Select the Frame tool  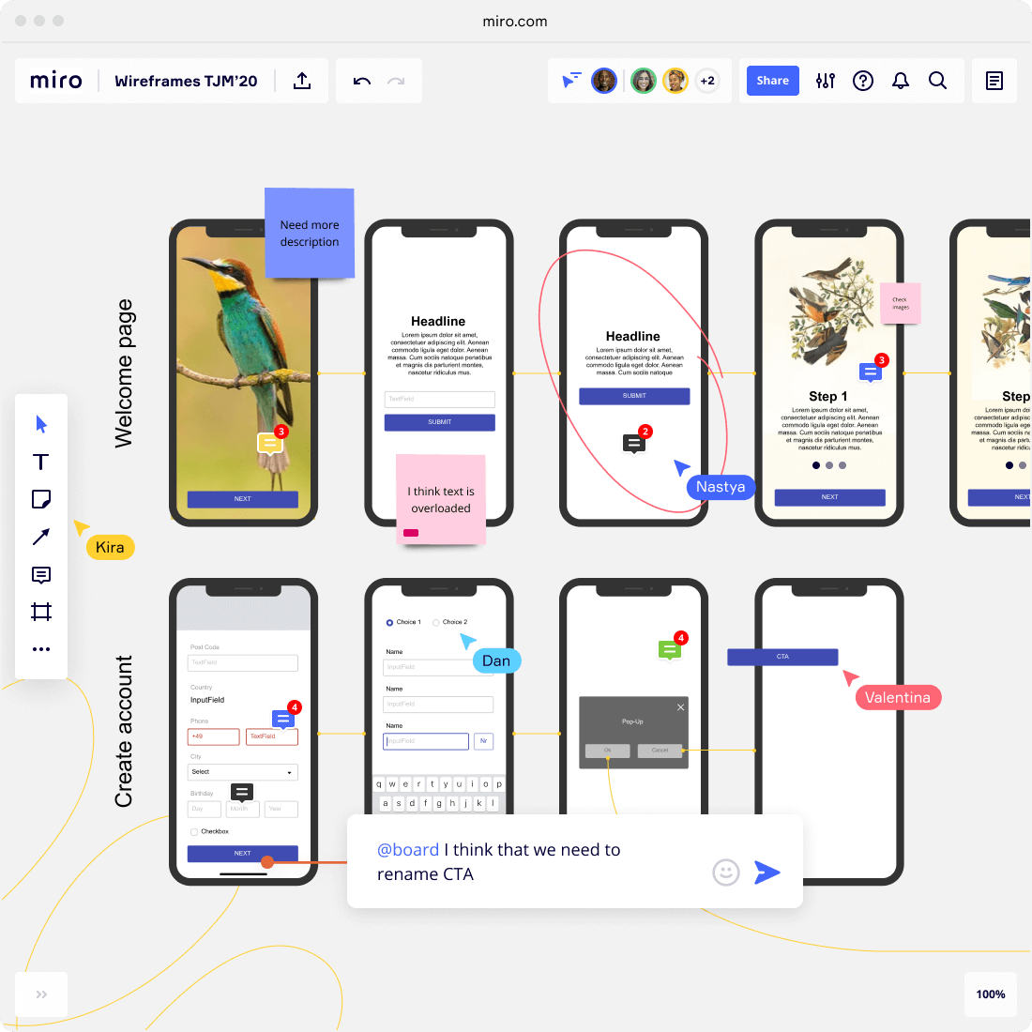[40, 612]
